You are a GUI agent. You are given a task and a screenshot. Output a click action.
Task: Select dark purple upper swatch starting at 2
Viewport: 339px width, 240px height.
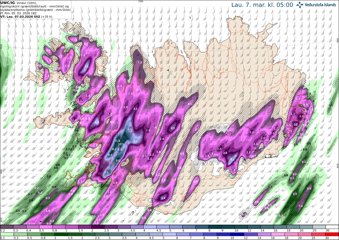coord(98,227)
